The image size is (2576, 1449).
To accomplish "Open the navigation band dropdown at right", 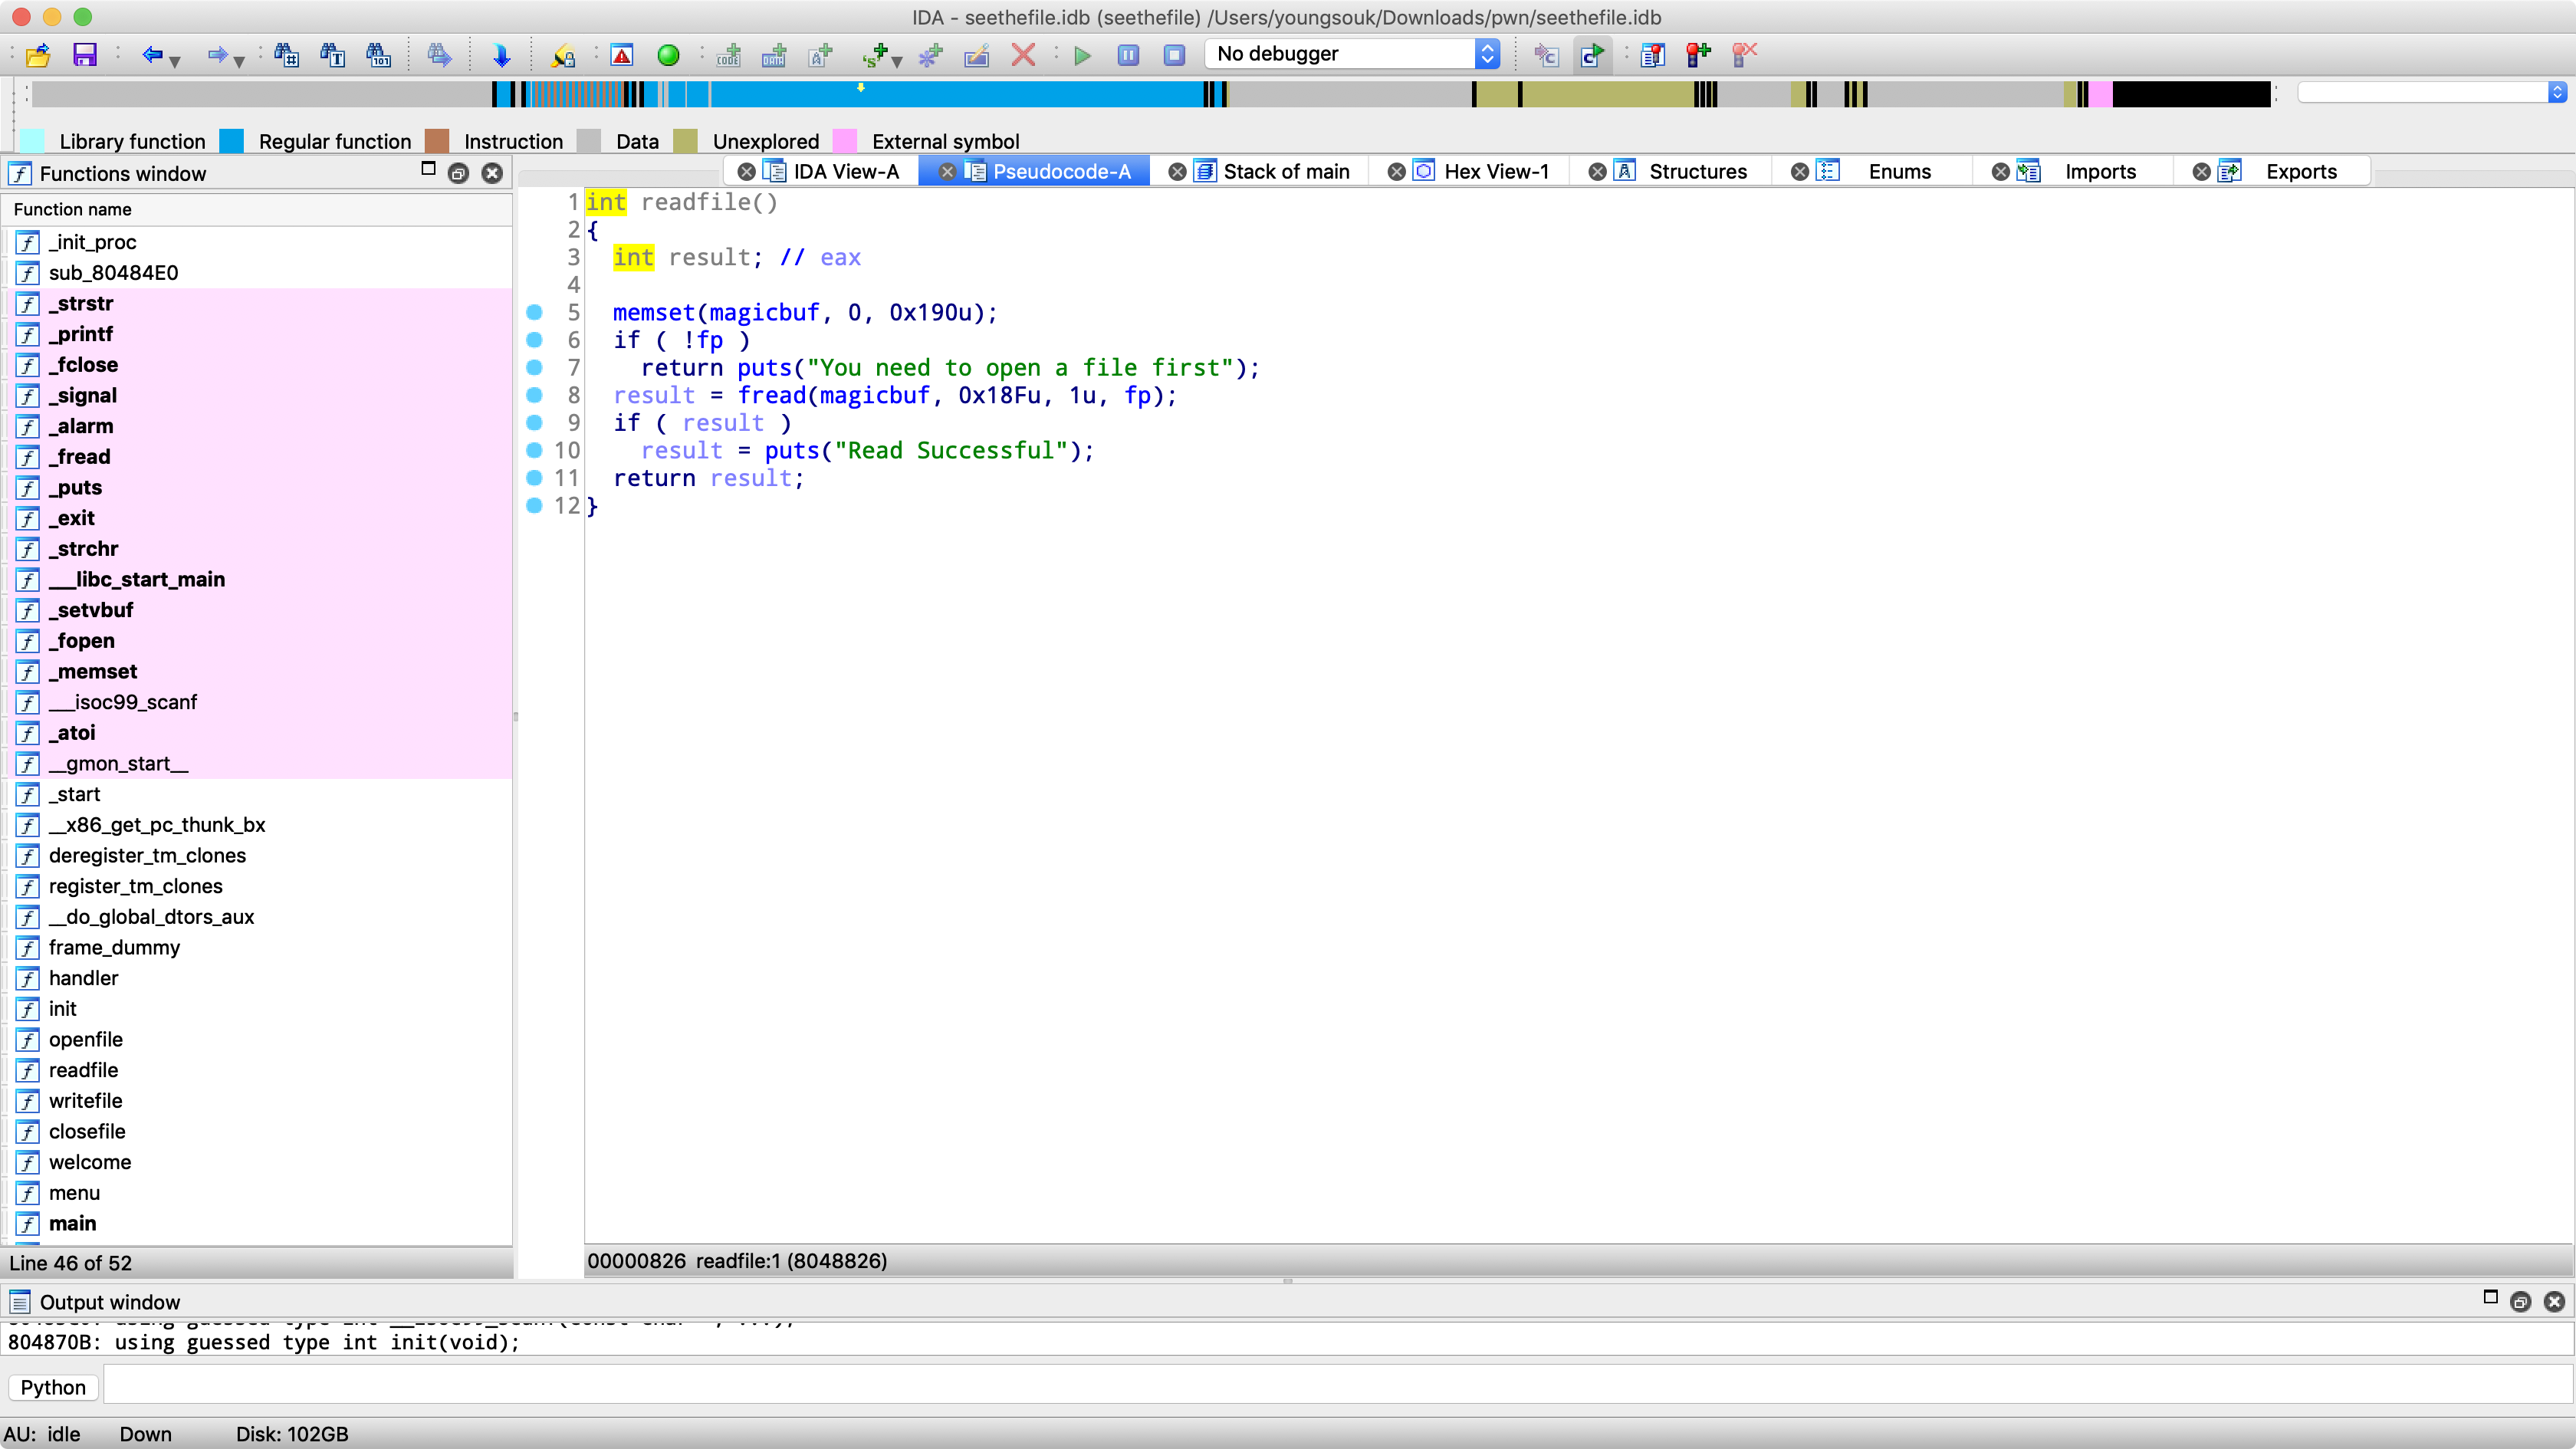I will (2557, 92).
